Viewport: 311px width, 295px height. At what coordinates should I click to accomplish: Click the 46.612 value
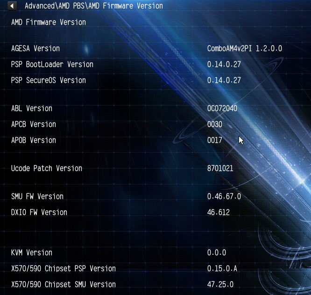point(219,213)
